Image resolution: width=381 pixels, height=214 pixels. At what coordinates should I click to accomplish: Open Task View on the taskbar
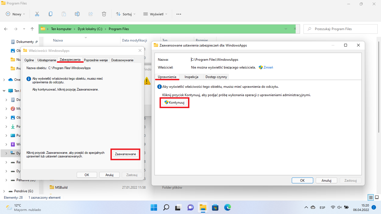pos(178,208)
